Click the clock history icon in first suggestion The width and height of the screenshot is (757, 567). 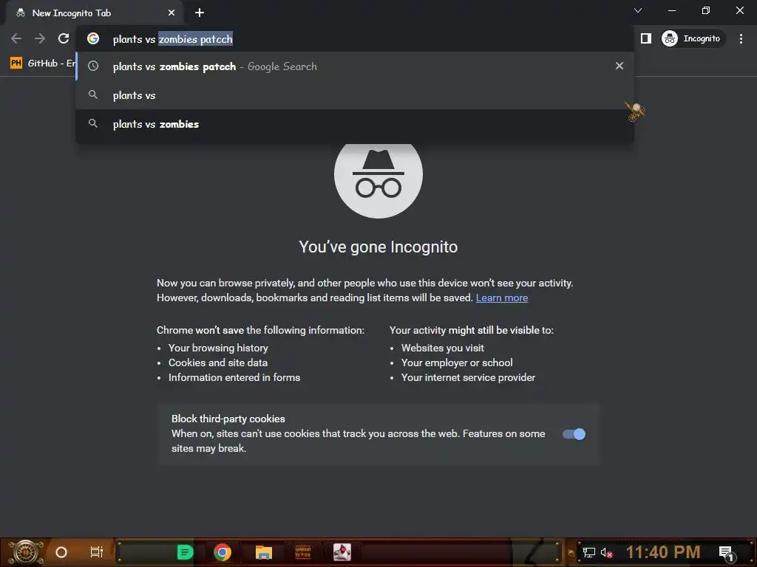pyautogui.click(x=93, y=66)
